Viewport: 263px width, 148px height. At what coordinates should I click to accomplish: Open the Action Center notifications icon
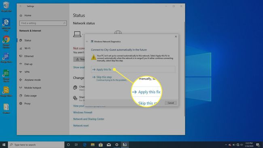coord(258,145)
